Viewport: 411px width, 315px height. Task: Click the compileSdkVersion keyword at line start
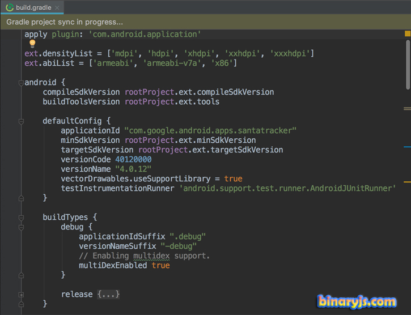81,92
